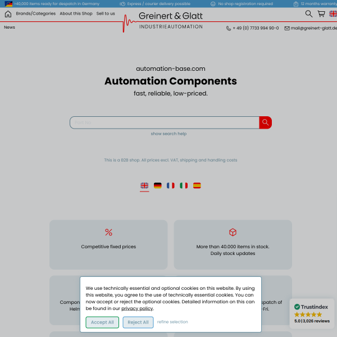The height and width of the screenshot is (337, 337).
Task: Click the >40,000 items ready for despatch text
Action: coord(57,4)
